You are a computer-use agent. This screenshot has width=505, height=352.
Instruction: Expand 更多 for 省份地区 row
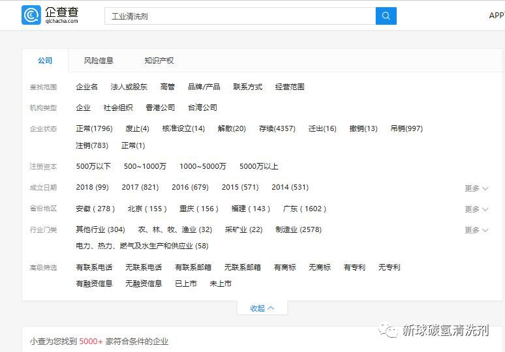pyautogui.click(x=476, y=209)
